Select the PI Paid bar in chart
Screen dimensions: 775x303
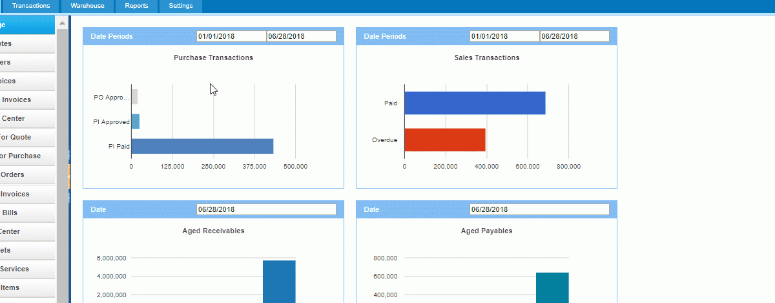(x=202, y=146)
